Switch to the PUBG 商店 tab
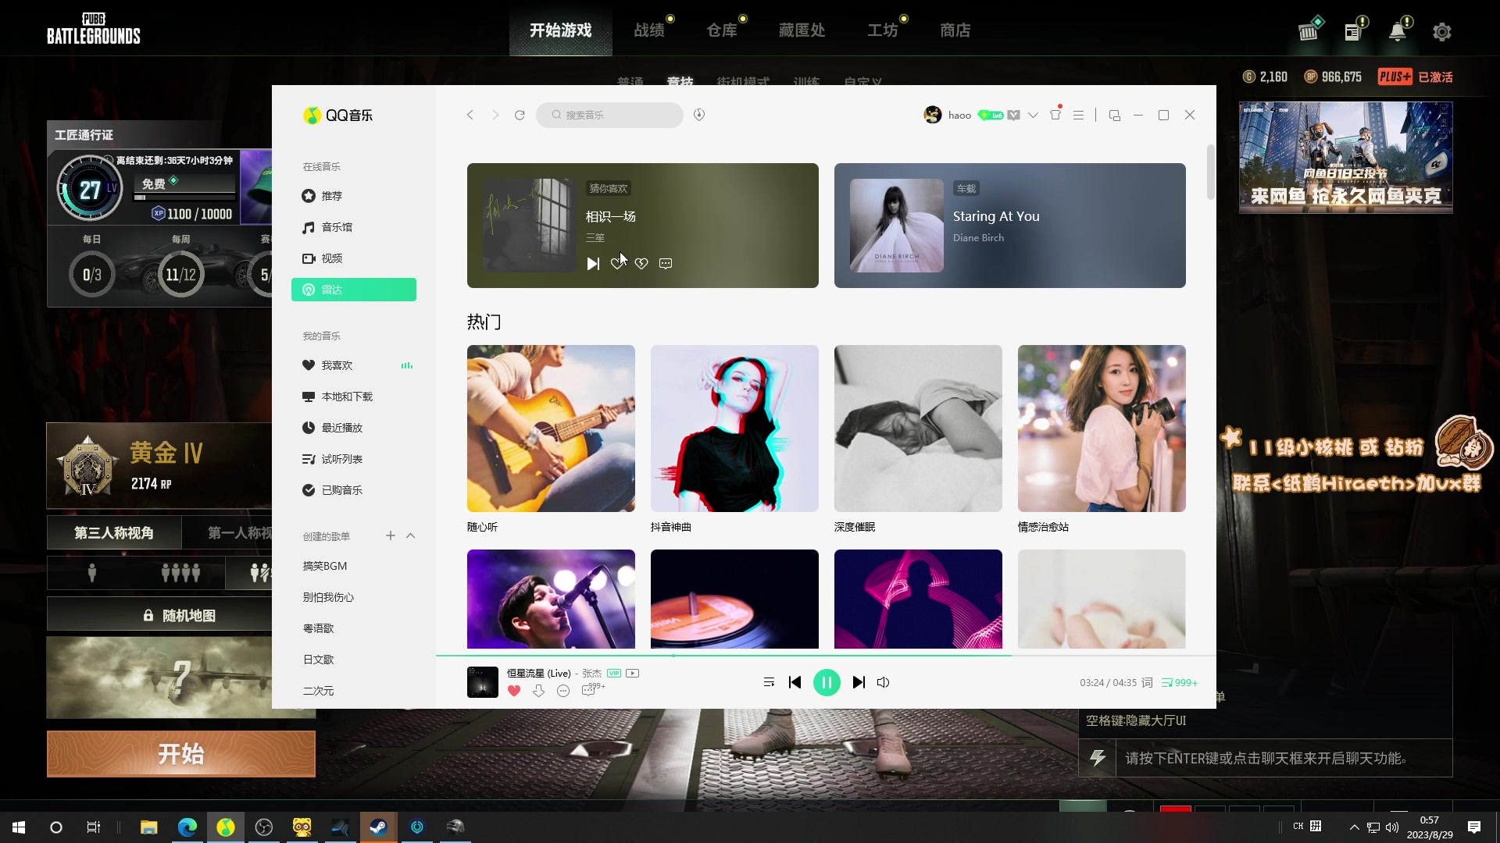Screen dimensions: 1500x843 click(x=955, y=30)
